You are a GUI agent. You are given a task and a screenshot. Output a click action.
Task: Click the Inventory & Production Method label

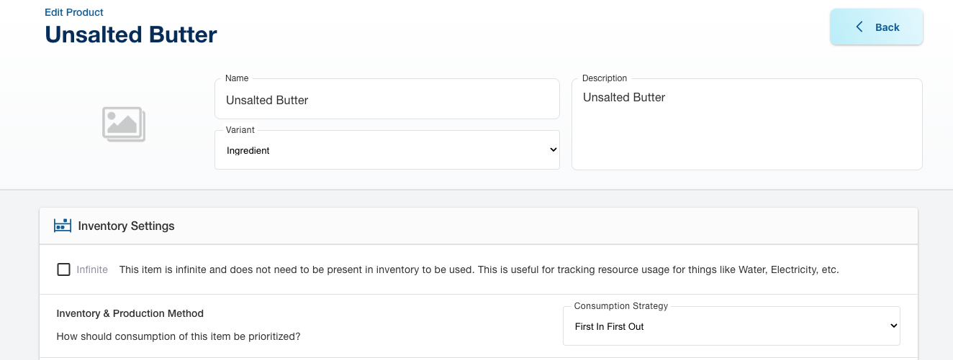pyautogui.click(x=130, y=313)
